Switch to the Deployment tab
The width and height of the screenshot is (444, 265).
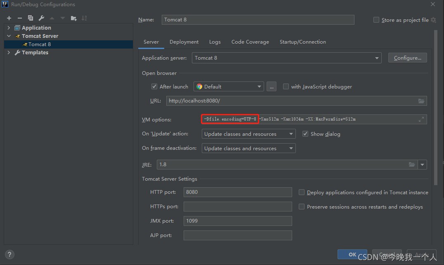pyautogui.click(x=184, y=42)
